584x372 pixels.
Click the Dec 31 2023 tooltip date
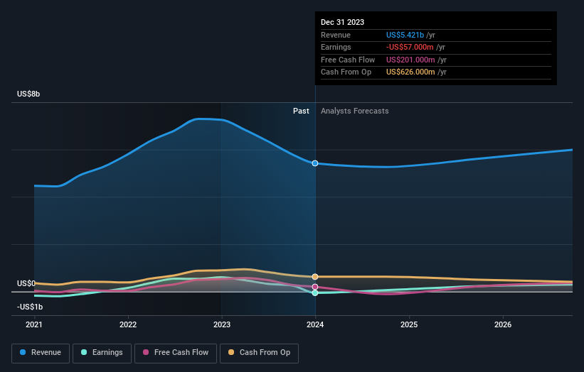point(342,22)
